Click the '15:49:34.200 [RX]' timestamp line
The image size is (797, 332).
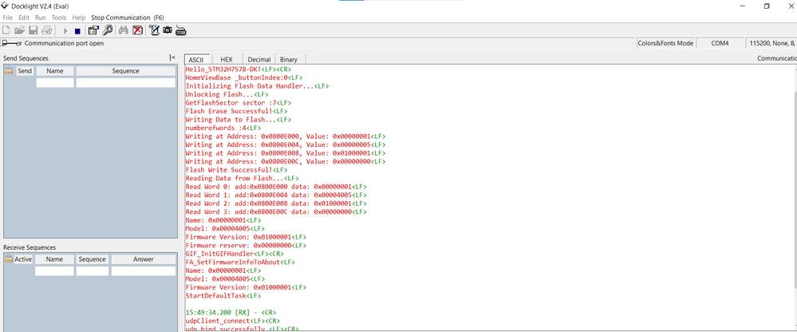pyautogui.click(x=231, y=312)
